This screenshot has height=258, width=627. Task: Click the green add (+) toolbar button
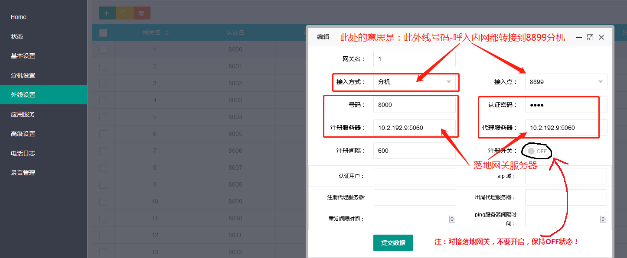click(107, 13)
